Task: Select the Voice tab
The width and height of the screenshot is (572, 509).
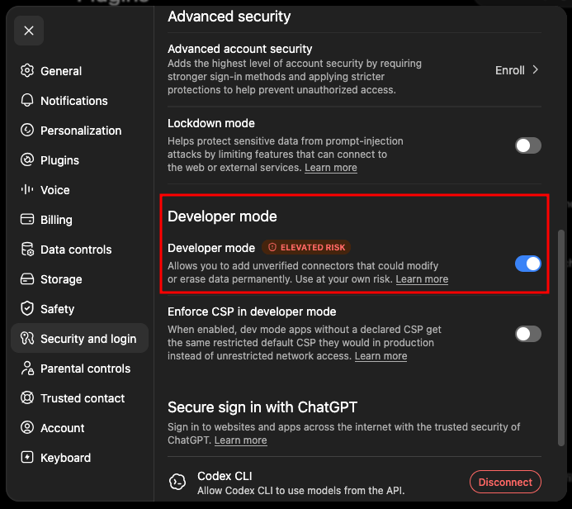Action: pos(79,190)
